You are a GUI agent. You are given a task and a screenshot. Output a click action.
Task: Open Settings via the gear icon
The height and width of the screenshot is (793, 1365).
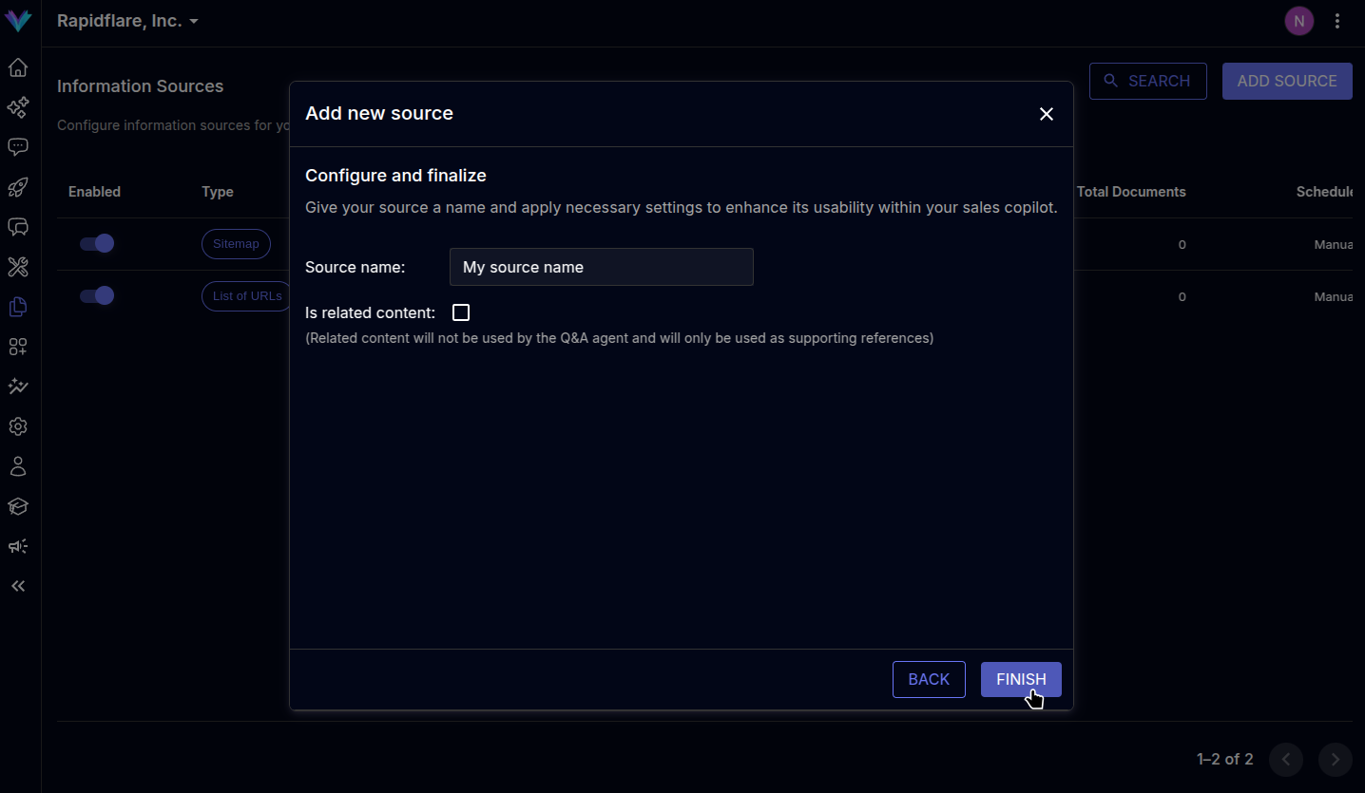click(x=17, y=426)
